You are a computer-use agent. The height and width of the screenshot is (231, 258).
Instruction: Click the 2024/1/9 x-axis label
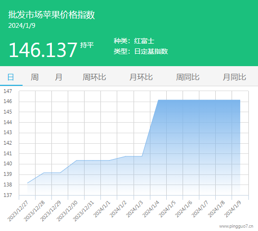[233, 209]
